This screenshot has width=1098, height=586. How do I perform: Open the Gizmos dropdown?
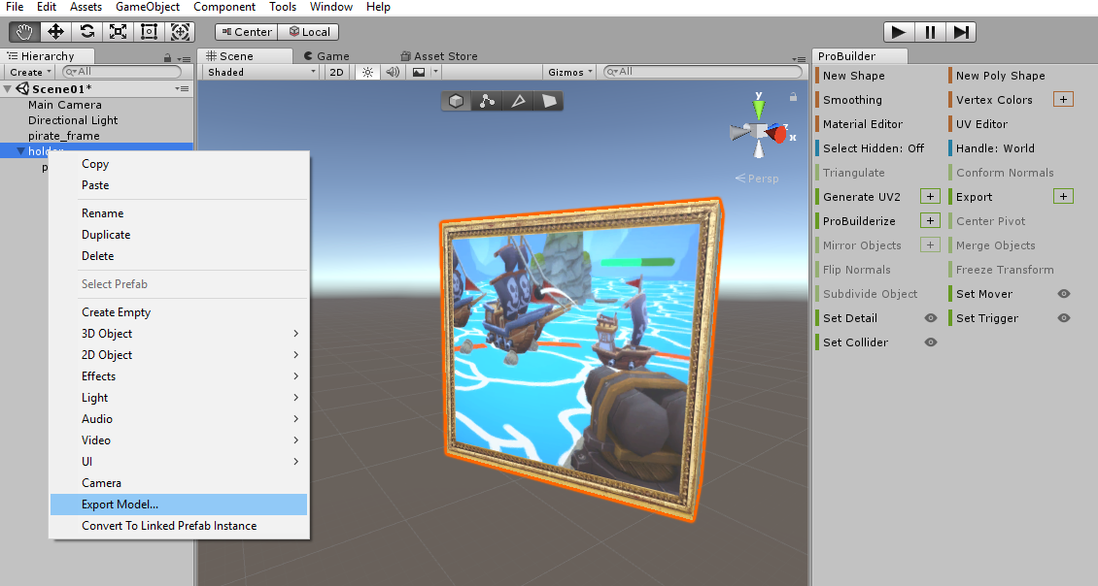(x=570, y=72)
